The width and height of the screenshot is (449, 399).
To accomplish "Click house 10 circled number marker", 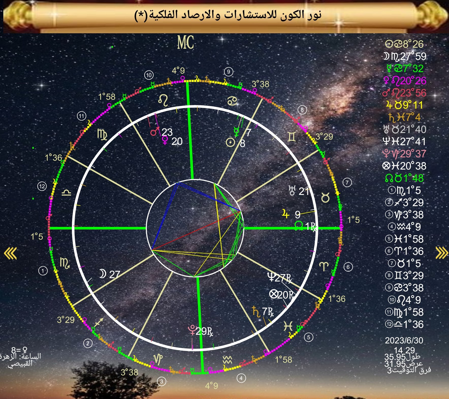I will (149, 75).
